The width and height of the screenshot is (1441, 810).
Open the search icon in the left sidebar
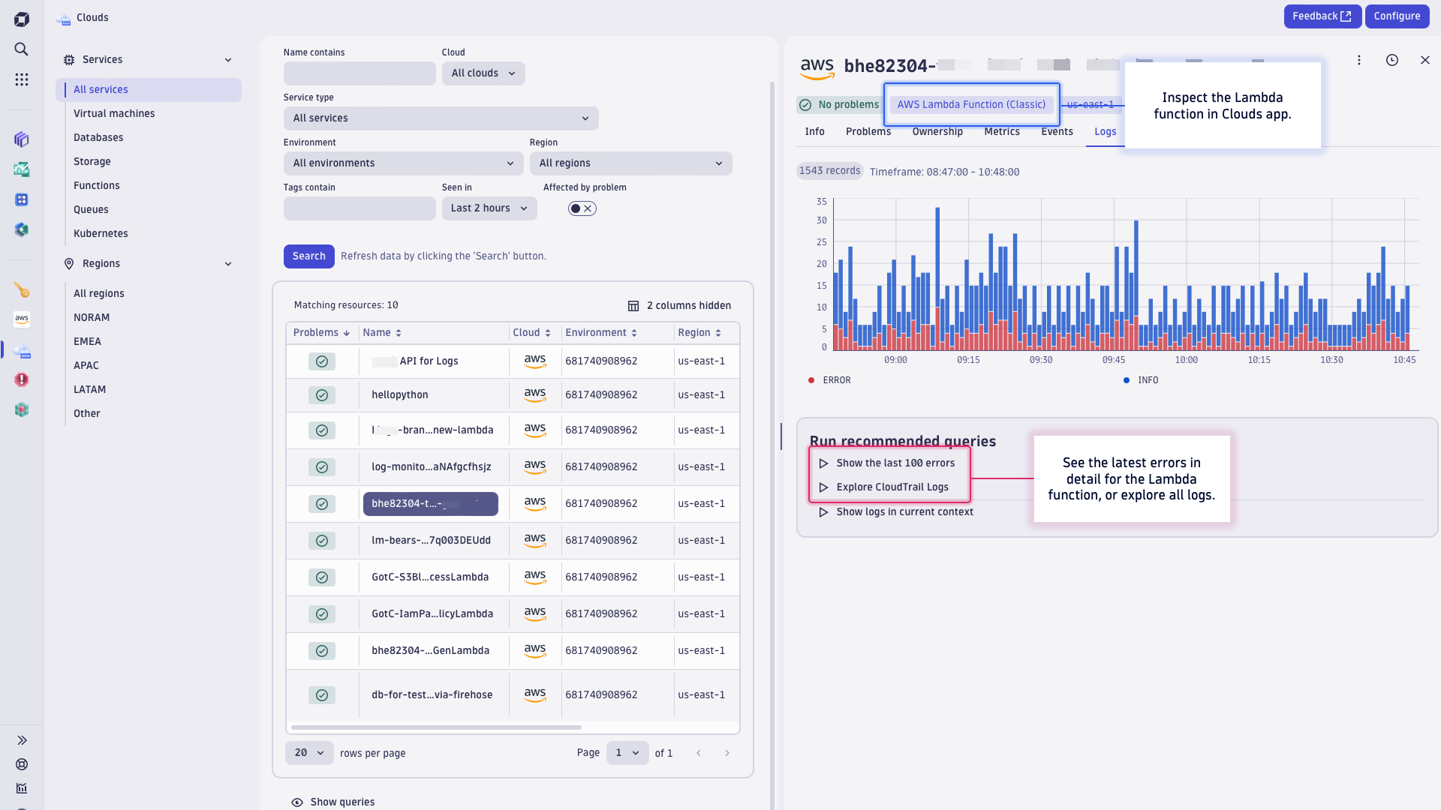click(21, 49)
